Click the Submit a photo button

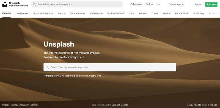pyautogui.click(x=177, y=4)
